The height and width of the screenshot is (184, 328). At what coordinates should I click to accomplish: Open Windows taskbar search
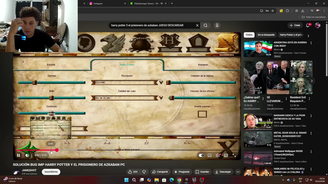tap(134, 180)
